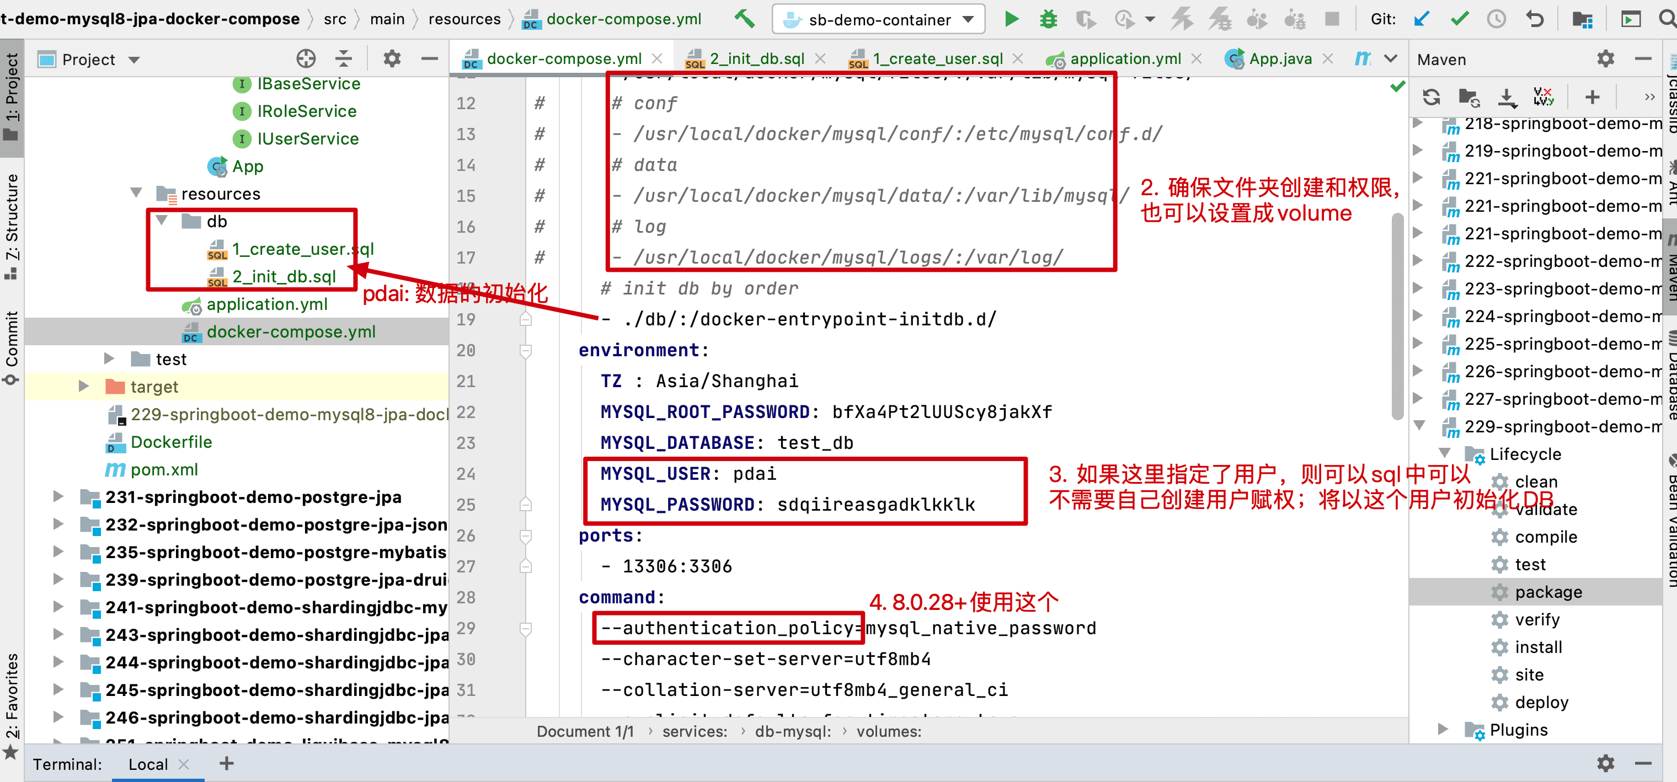The width and height of the screenshot is (1677, 782).
Task: Click locate file crosshair in Project panel
Action: click(306, 59)
